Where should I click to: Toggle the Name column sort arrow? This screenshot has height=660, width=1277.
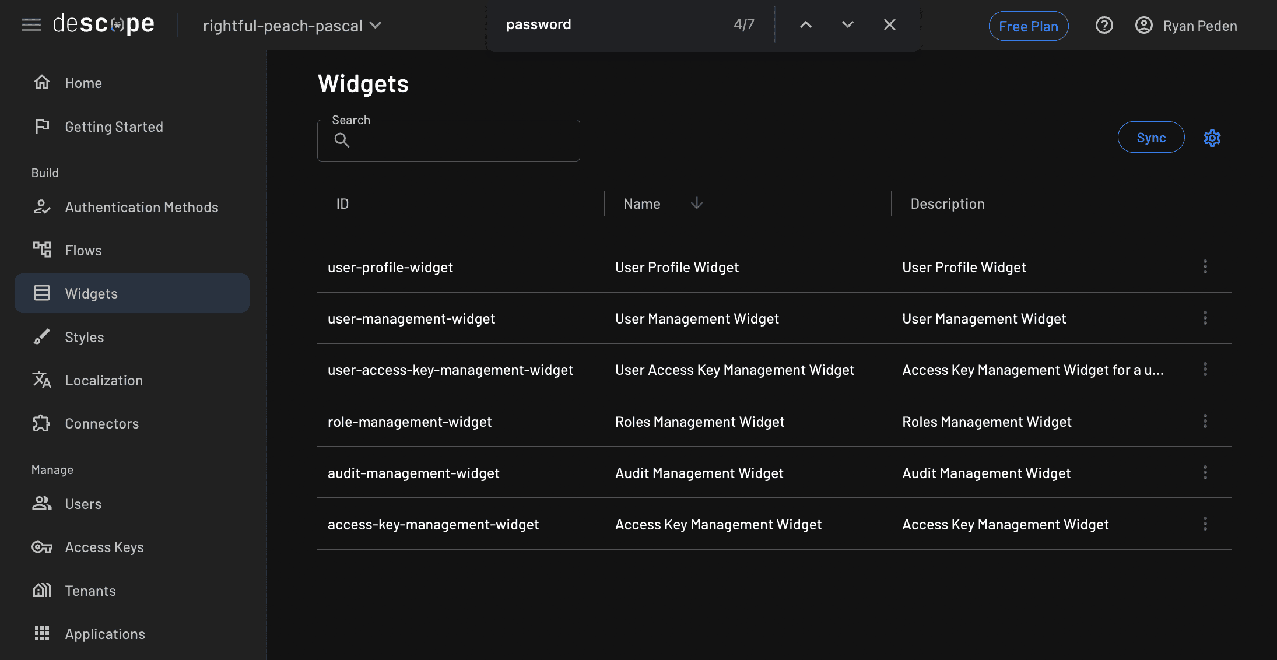(696, 203)
